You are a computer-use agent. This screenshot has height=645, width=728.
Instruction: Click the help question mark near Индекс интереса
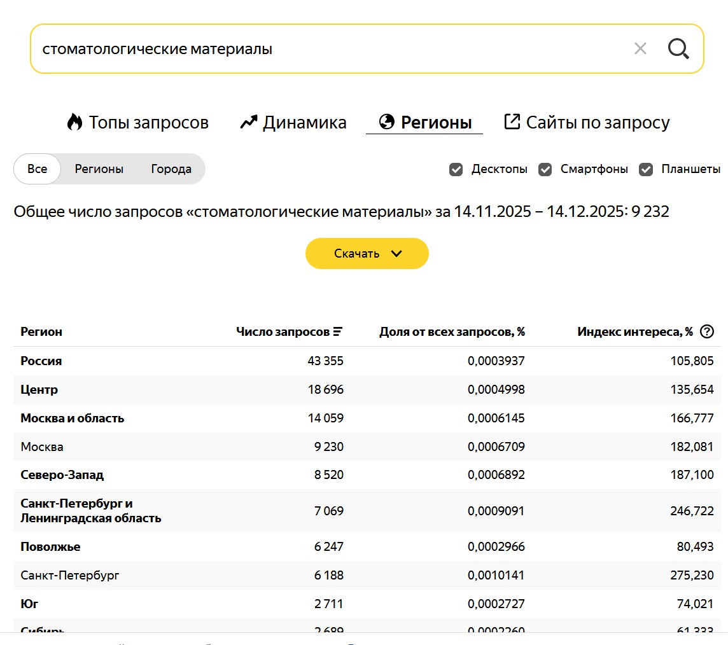[x=706, y=331]
